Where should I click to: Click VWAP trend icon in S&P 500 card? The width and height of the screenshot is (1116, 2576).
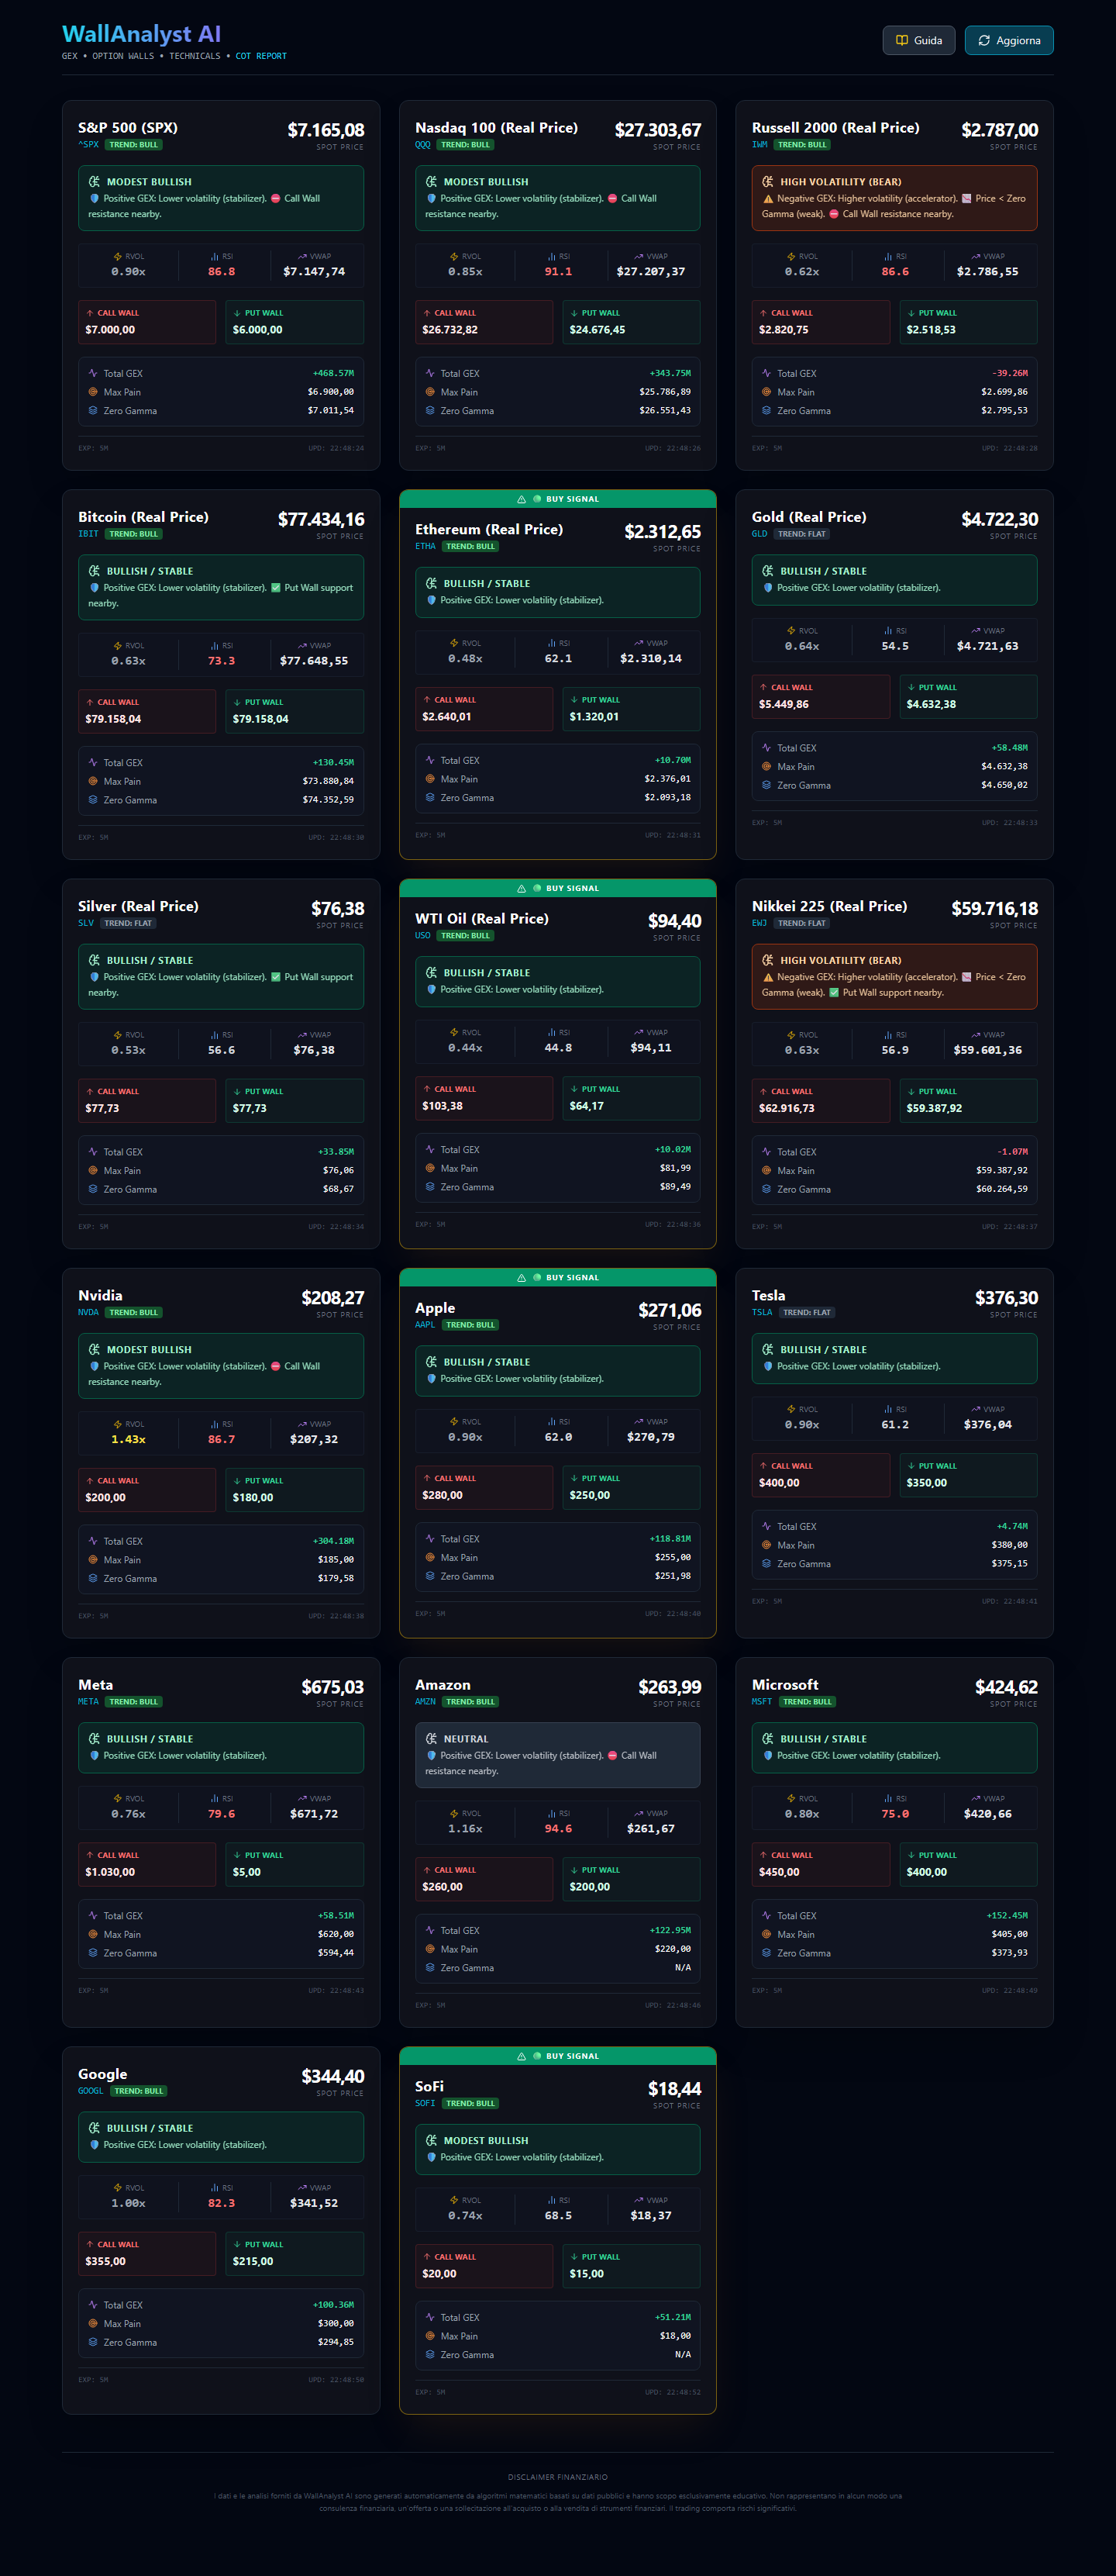pyautogui.click(x=301, y=256)
